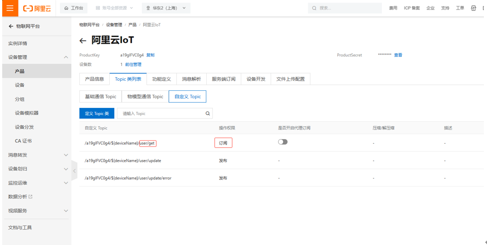This screenshot has width=487, height=245.
Task: Collapse the sidebar with the side handle
Action: click(x=74, y=171)
